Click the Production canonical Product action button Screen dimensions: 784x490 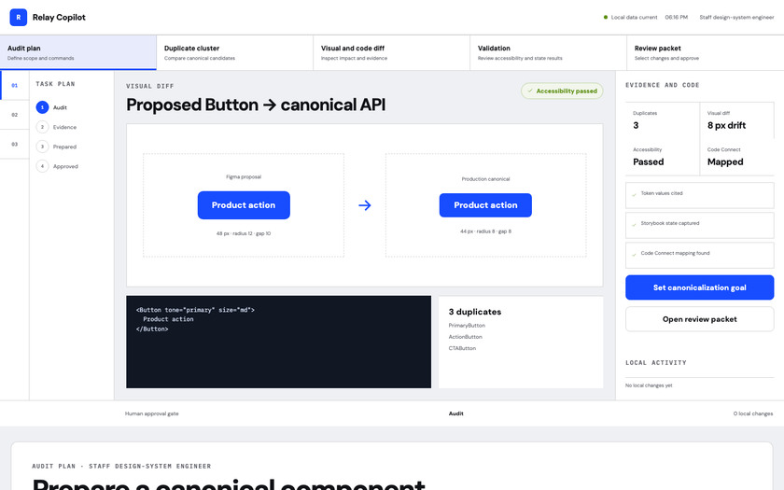click(x=485, y=205)
